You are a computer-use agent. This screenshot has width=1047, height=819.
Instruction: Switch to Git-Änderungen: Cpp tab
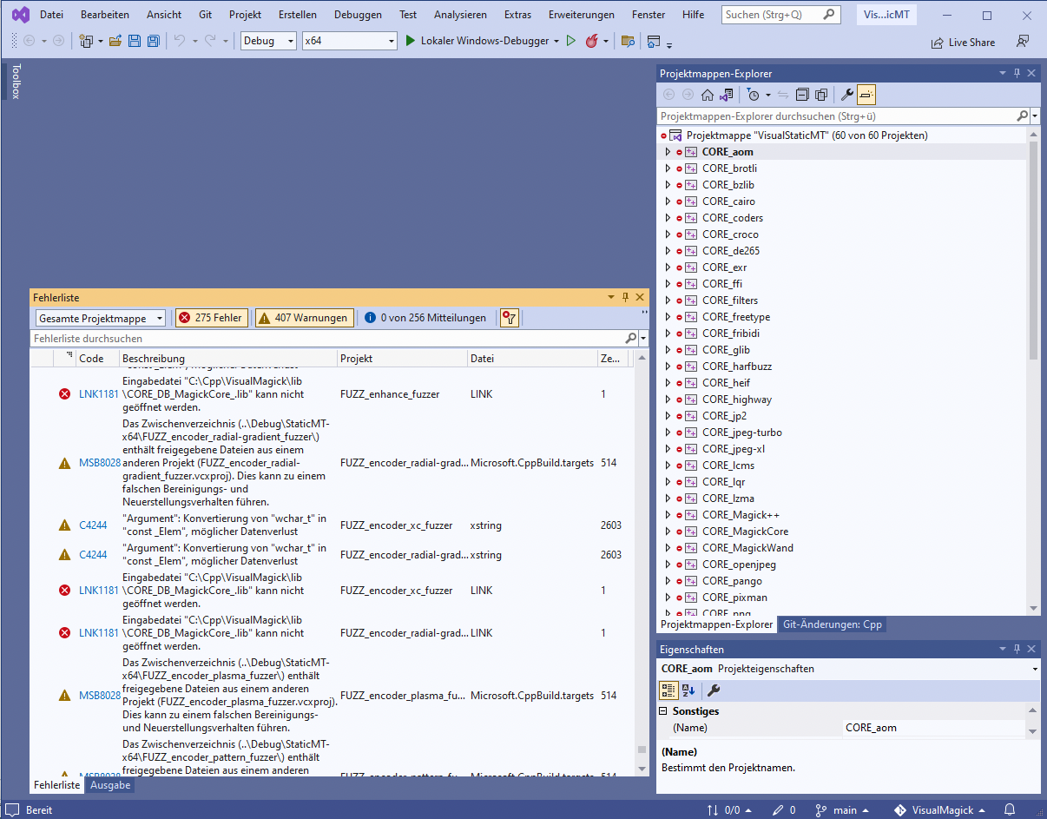pos(832,624)
